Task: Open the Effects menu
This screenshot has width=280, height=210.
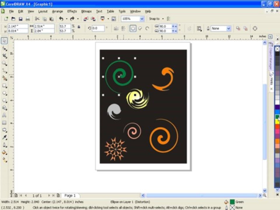Action: tap(72, 11)
